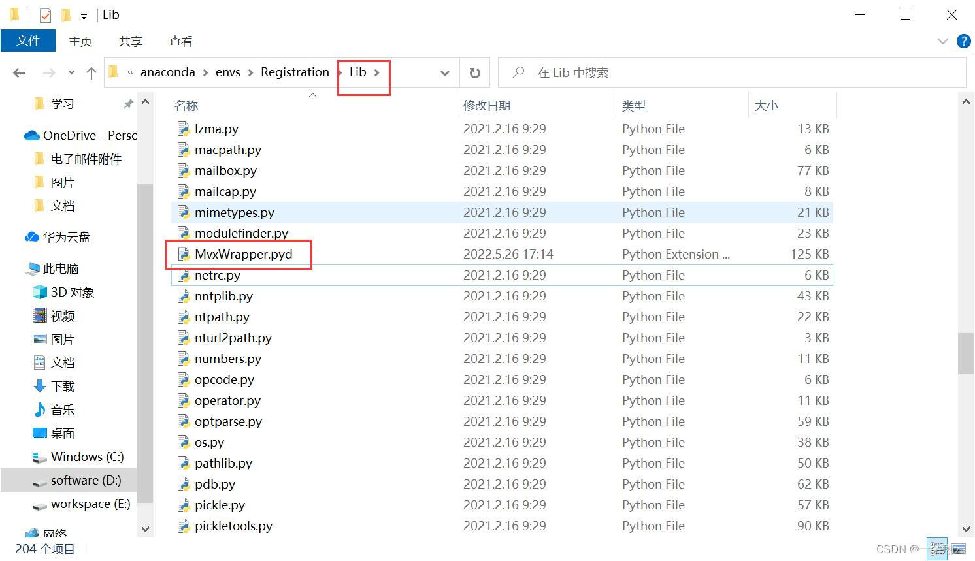Screen dimensions: 975x561
Task: Click the 音乐 music note icon
Action: pyautogui.click(x=40, y=409)
